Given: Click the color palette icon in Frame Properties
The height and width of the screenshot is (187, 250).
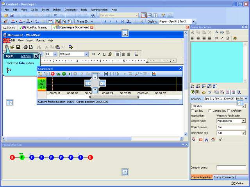Looking at the screenshot, I should coord(234,38).
